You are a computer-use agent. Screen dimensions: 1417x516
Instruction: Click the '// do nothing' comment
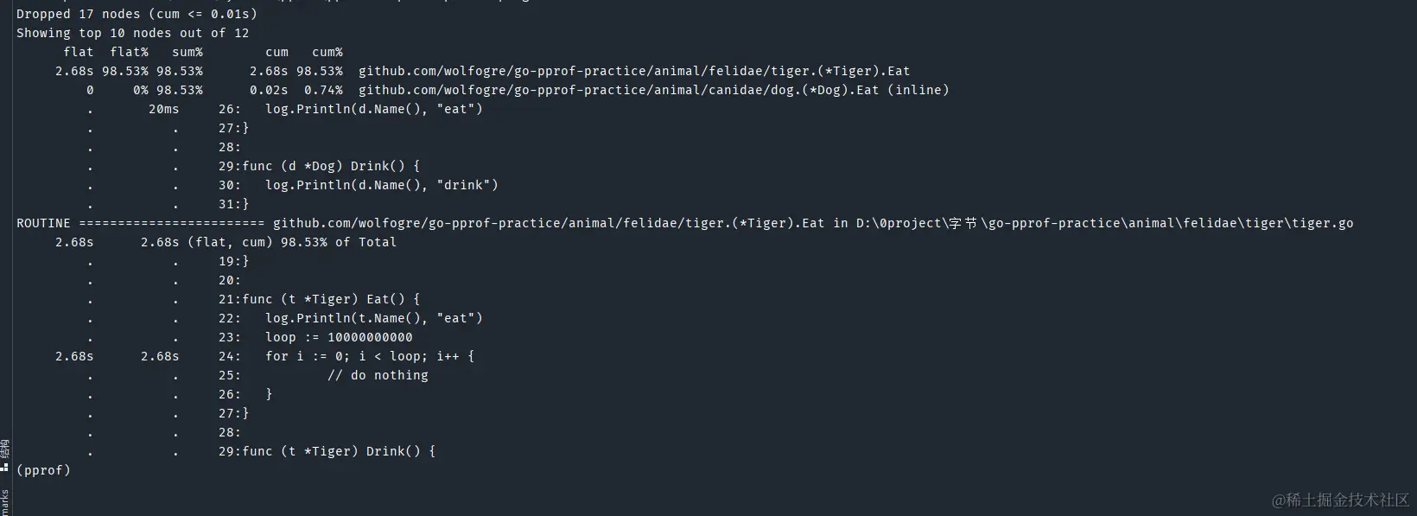click(378, 375)
